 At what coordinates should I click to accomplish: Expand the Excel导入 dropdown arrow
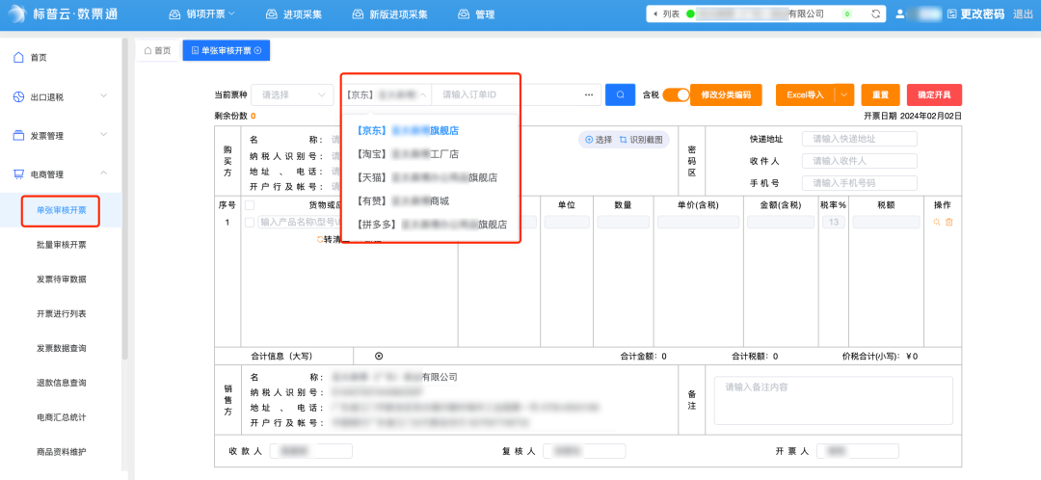(x=844, y=94)
